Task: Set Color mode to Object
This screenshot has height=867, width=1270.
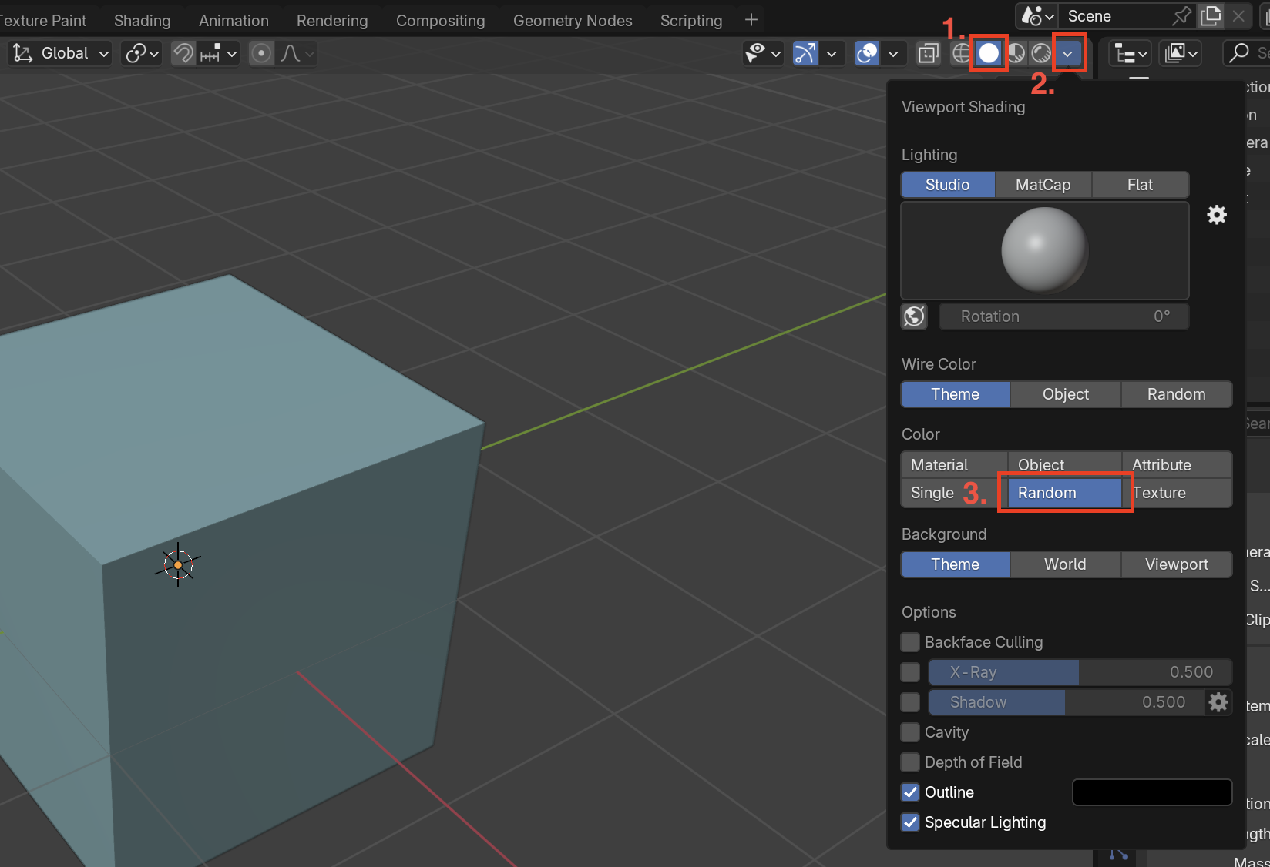Action: pyautogui.click(x=1065, y=465)
